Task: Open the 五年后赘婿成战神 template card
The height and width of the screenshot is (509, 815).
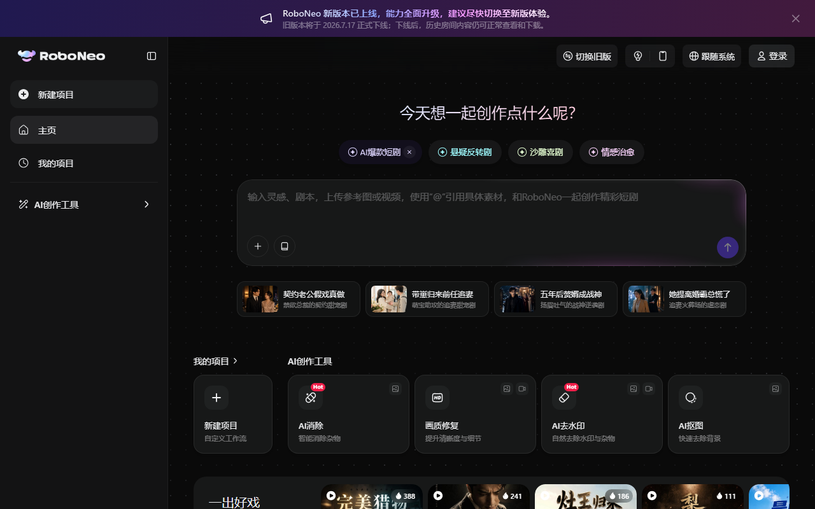Action: 556,299
